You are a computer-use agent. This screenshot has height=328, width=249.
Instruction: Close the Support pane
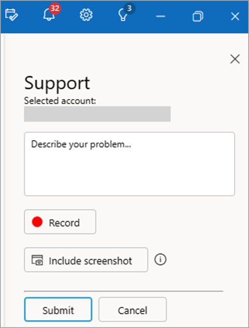[235, 59]
